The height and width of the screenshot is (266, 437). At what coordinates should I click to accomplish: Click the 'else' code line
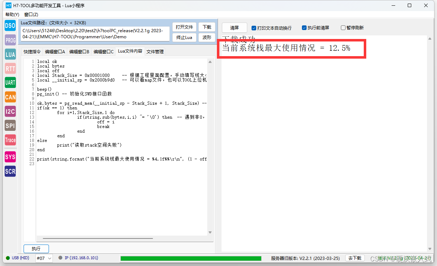(x=42, y=141)
